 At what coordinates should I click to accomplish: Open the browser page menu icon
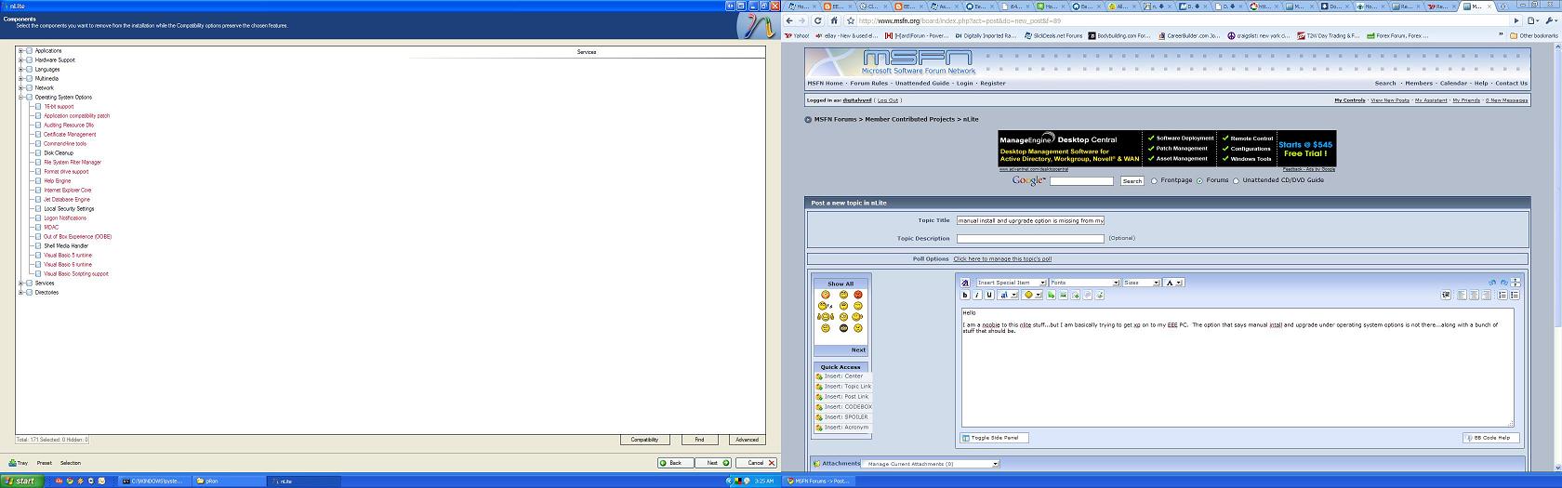point(1533,20)
